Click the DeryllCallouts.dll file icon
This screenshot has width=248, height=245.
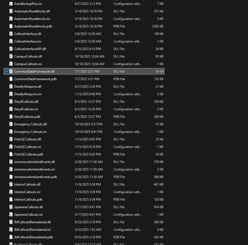11,102
